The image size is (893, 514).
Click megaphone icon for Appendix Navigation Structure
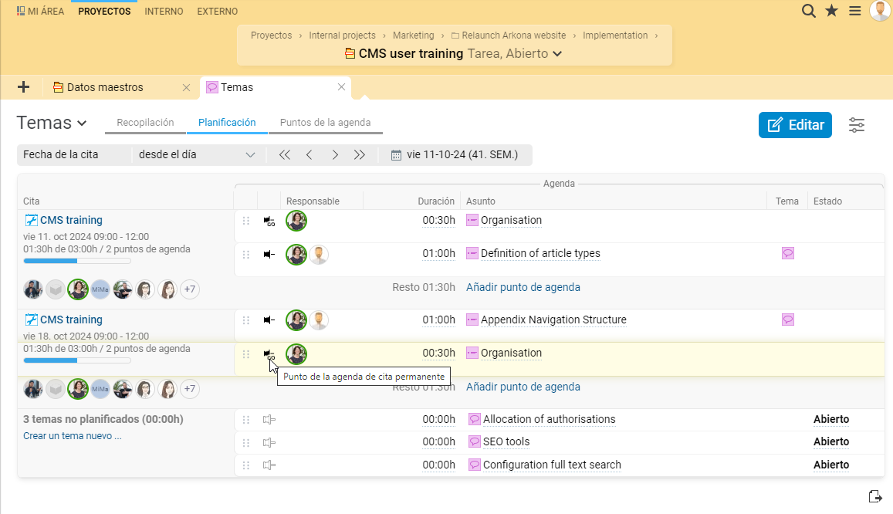click(x=269, y=320)
